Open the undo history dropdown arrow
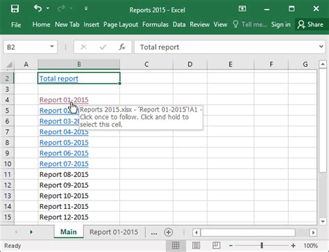 pos(48,8)
